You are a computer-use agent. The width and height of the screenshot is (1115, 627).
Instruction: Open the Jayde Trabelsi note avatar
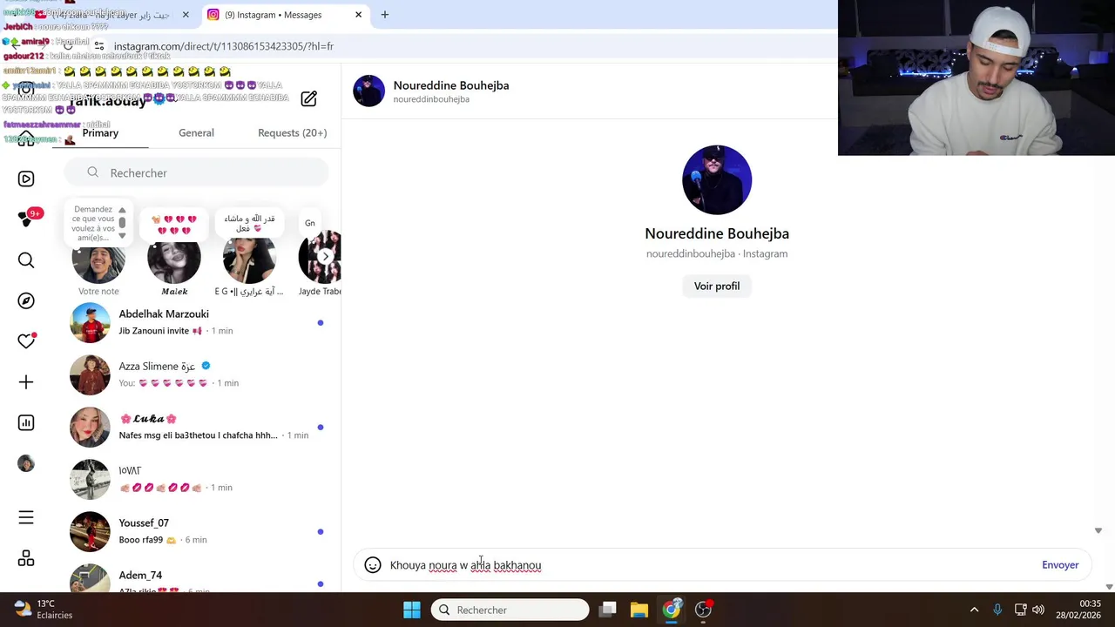pyautogui.click(x=320, y=259)
